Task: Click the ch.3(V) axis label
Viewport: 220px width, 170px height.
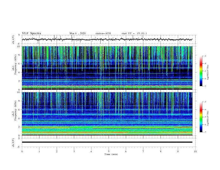Action: [13, 142]
